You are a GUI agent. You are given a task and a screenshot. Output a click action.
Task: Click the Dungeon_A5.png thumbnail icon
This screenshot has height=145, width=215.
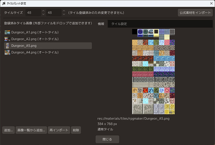pos(7,46)
